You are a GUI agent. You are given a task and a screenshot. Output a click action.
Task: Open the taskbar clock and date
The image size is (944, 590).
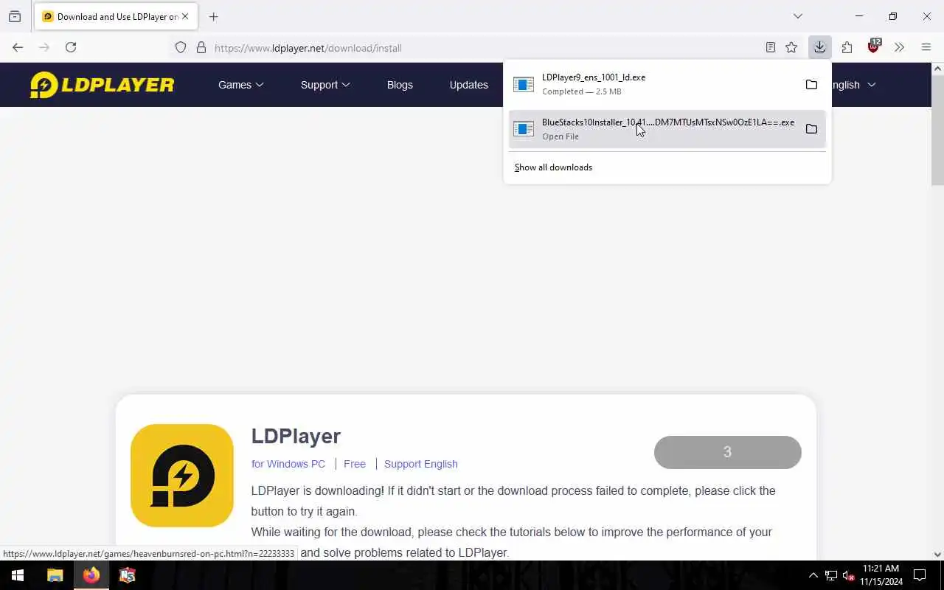881,575
